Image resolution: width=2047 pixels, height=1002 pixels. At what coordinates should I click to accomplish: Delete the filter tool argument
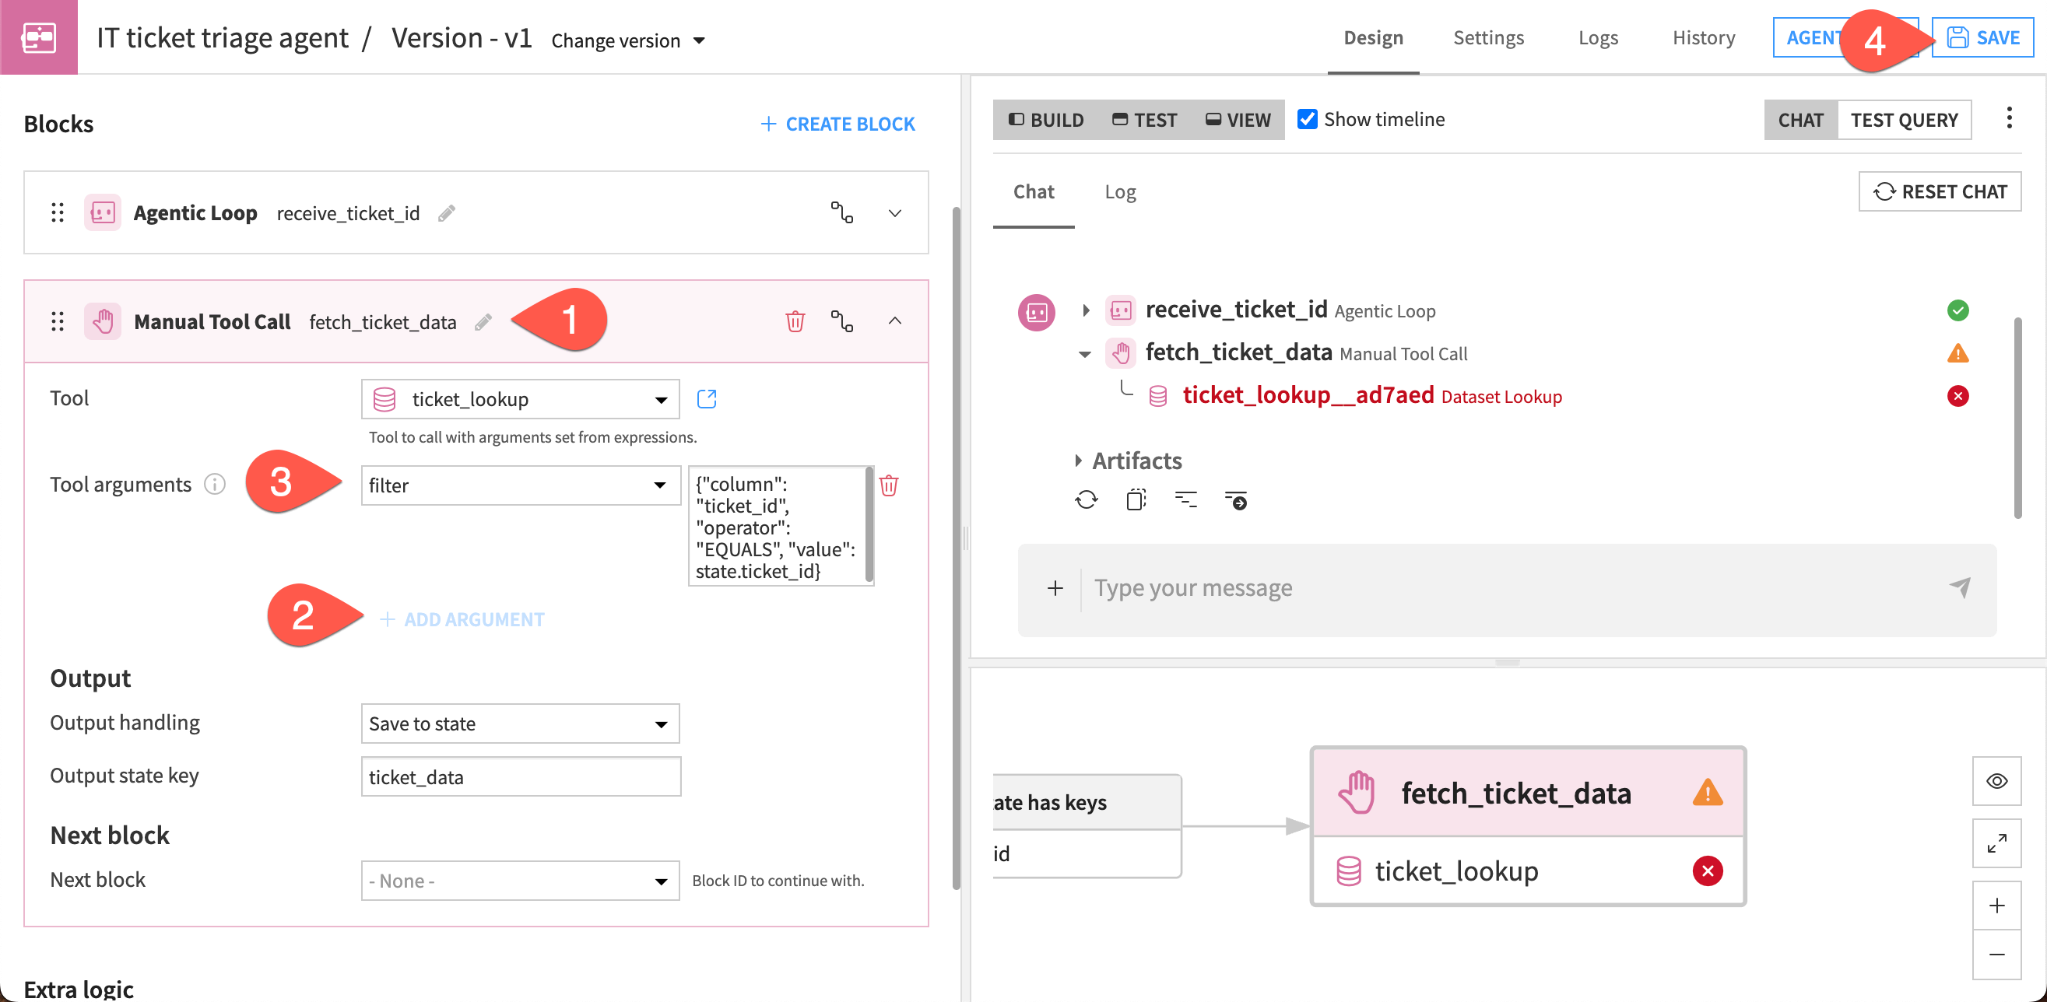889,485
